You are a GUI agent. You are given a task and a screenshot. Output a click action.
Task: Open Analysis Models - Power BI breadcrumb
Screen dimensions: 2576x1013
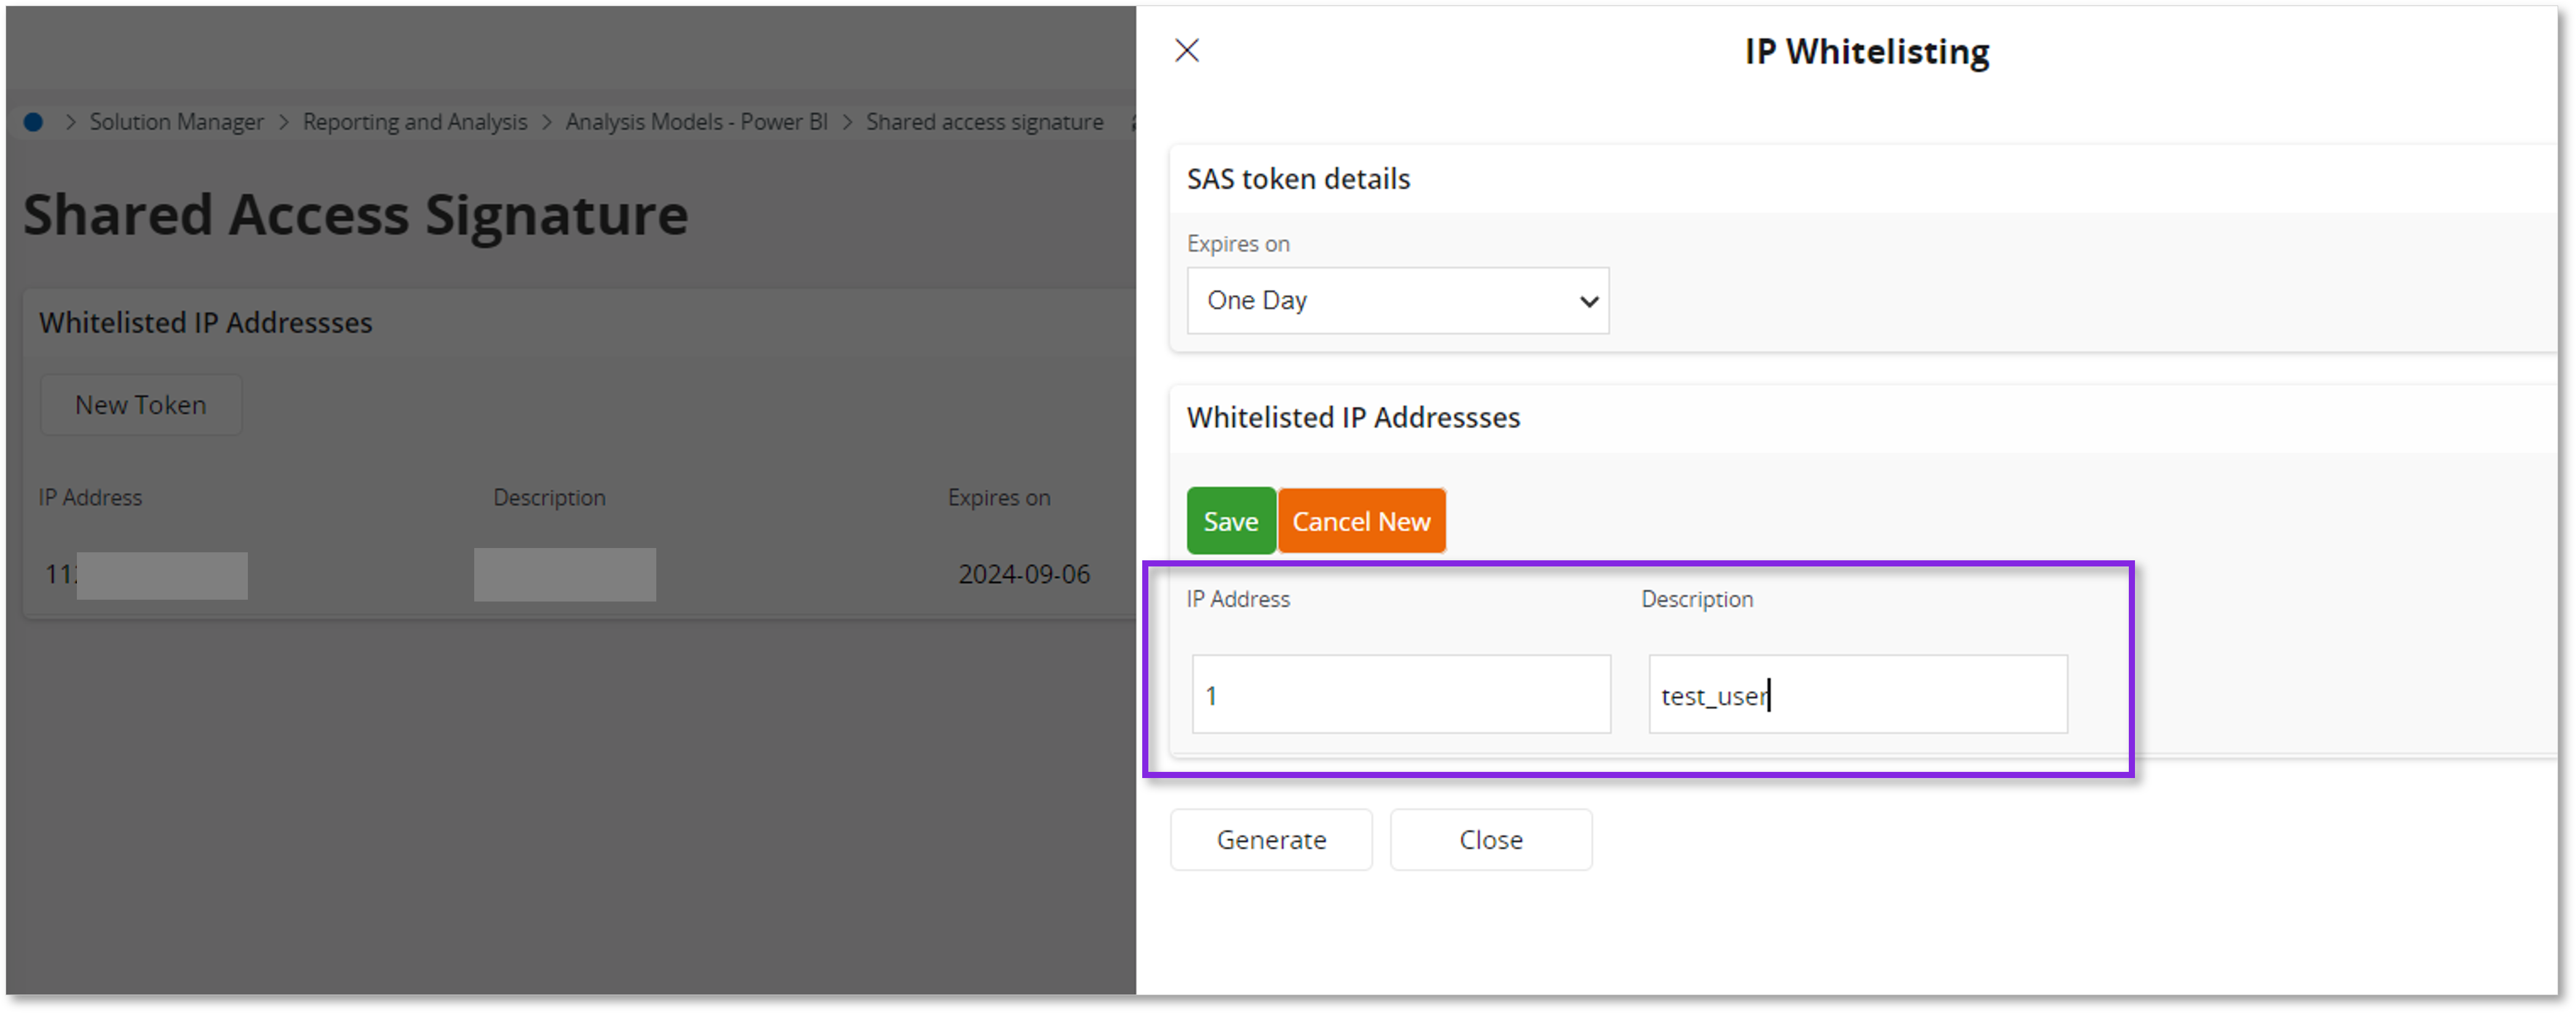[x=696, y=122]
